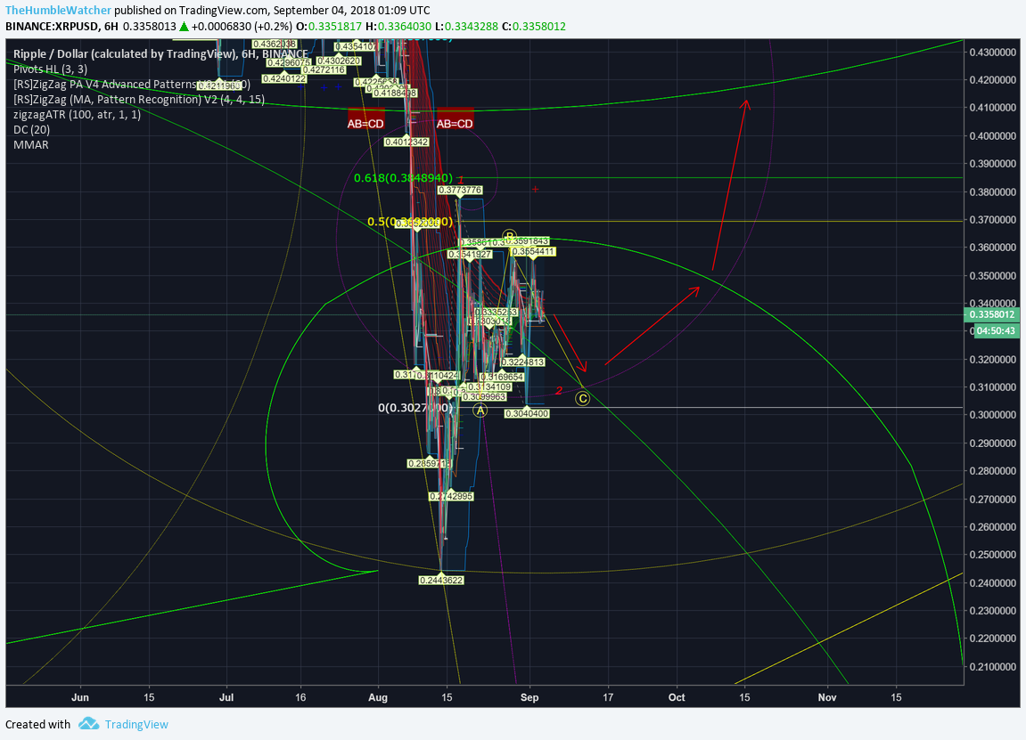
Task: Click the red number 2 wave label
Action: point(559,391)
